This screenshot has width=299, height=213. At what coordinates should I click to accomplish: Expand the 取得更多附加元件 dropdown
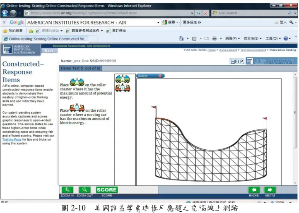tap(102, 31)
